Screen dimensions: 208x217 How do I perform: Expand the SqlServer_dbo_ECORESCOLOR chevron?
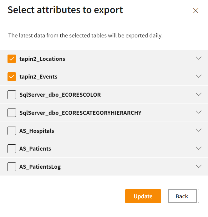click(199, 94)
